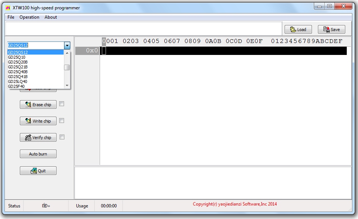The height and width of the screenshot is (219, 358).
Task: Open the About menu
Action: 51,17
